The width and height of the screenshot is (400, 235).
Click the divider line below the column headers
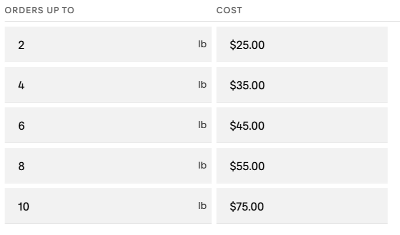[x=202, y=21]
